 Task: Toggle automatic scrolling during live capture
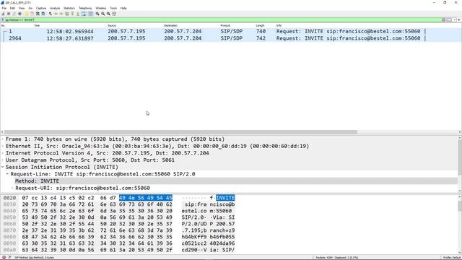[x=84, y=14]
